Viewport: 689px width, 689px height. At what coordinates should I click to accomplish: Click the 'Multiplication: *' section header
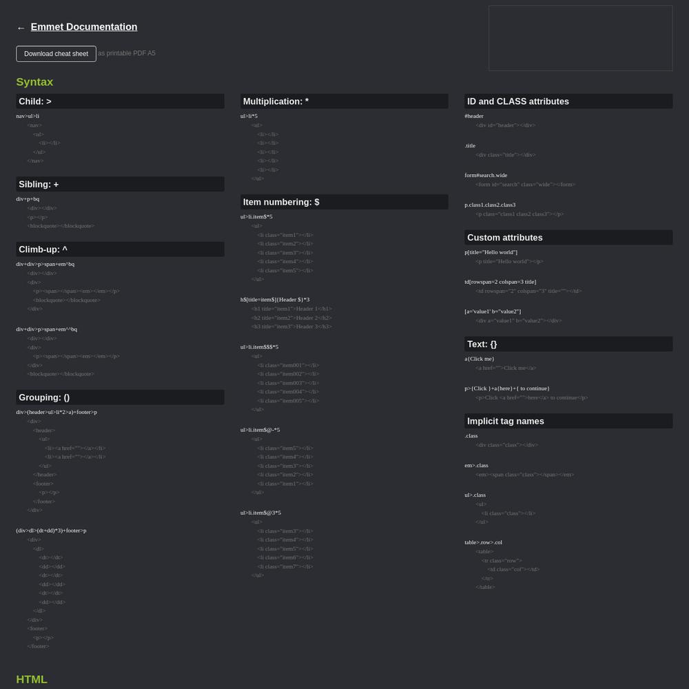(344, 101)
